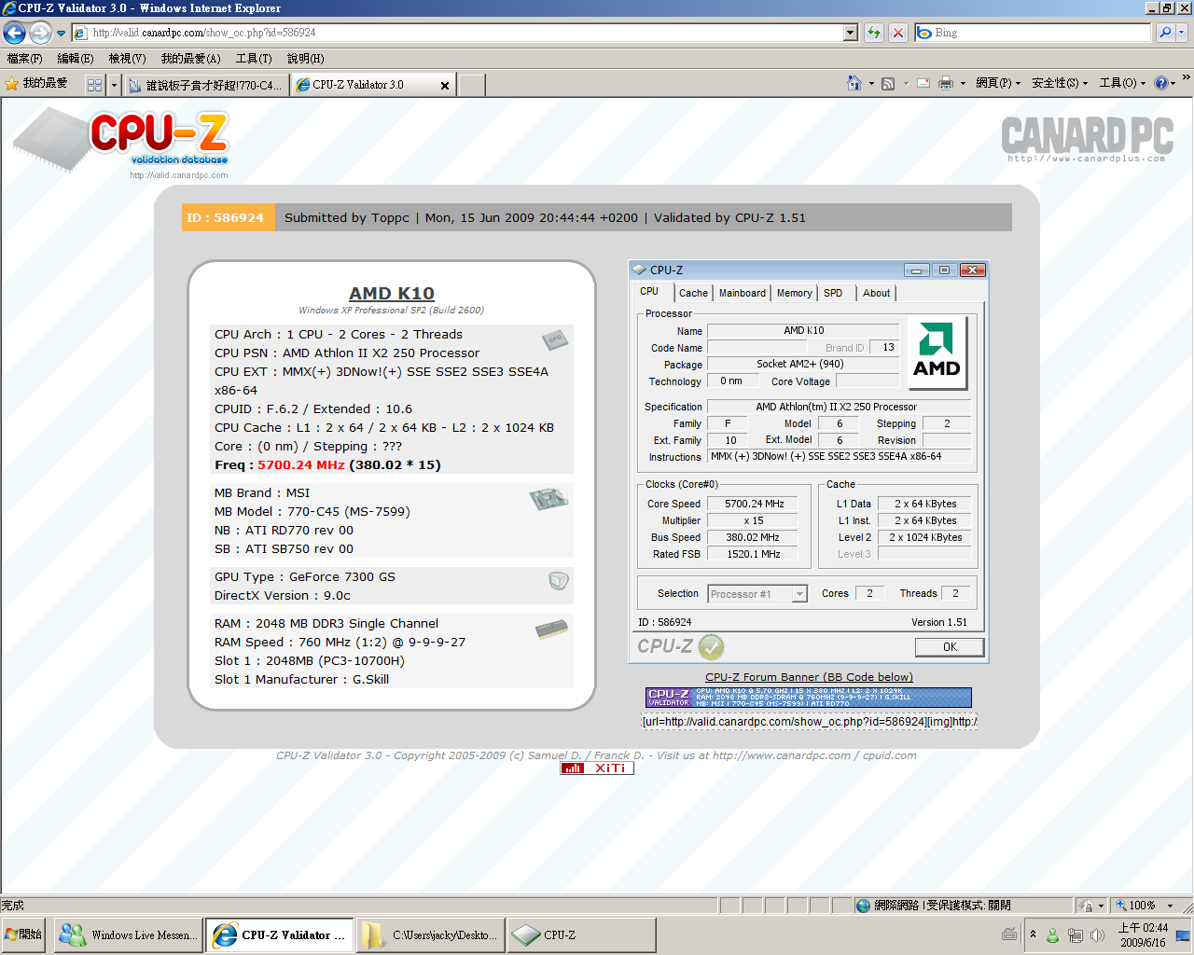Open the search provider dropdown arrow
This screenshot has width=1194, height=955.
tap(1181, 33)
